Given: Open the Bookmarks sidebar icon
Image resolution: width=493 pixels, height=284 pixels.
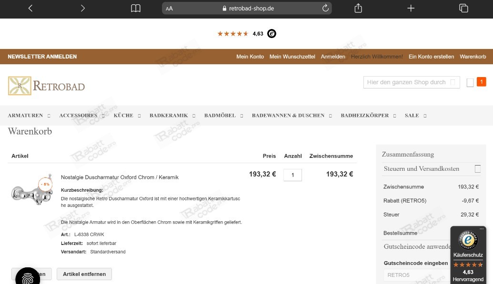Looking at the screenshot, I should pos(136,8).
